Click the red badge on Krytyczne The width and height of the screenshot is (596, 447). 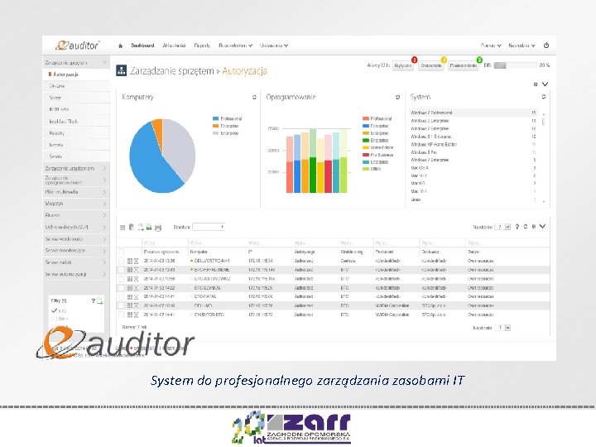coord(415,60)
